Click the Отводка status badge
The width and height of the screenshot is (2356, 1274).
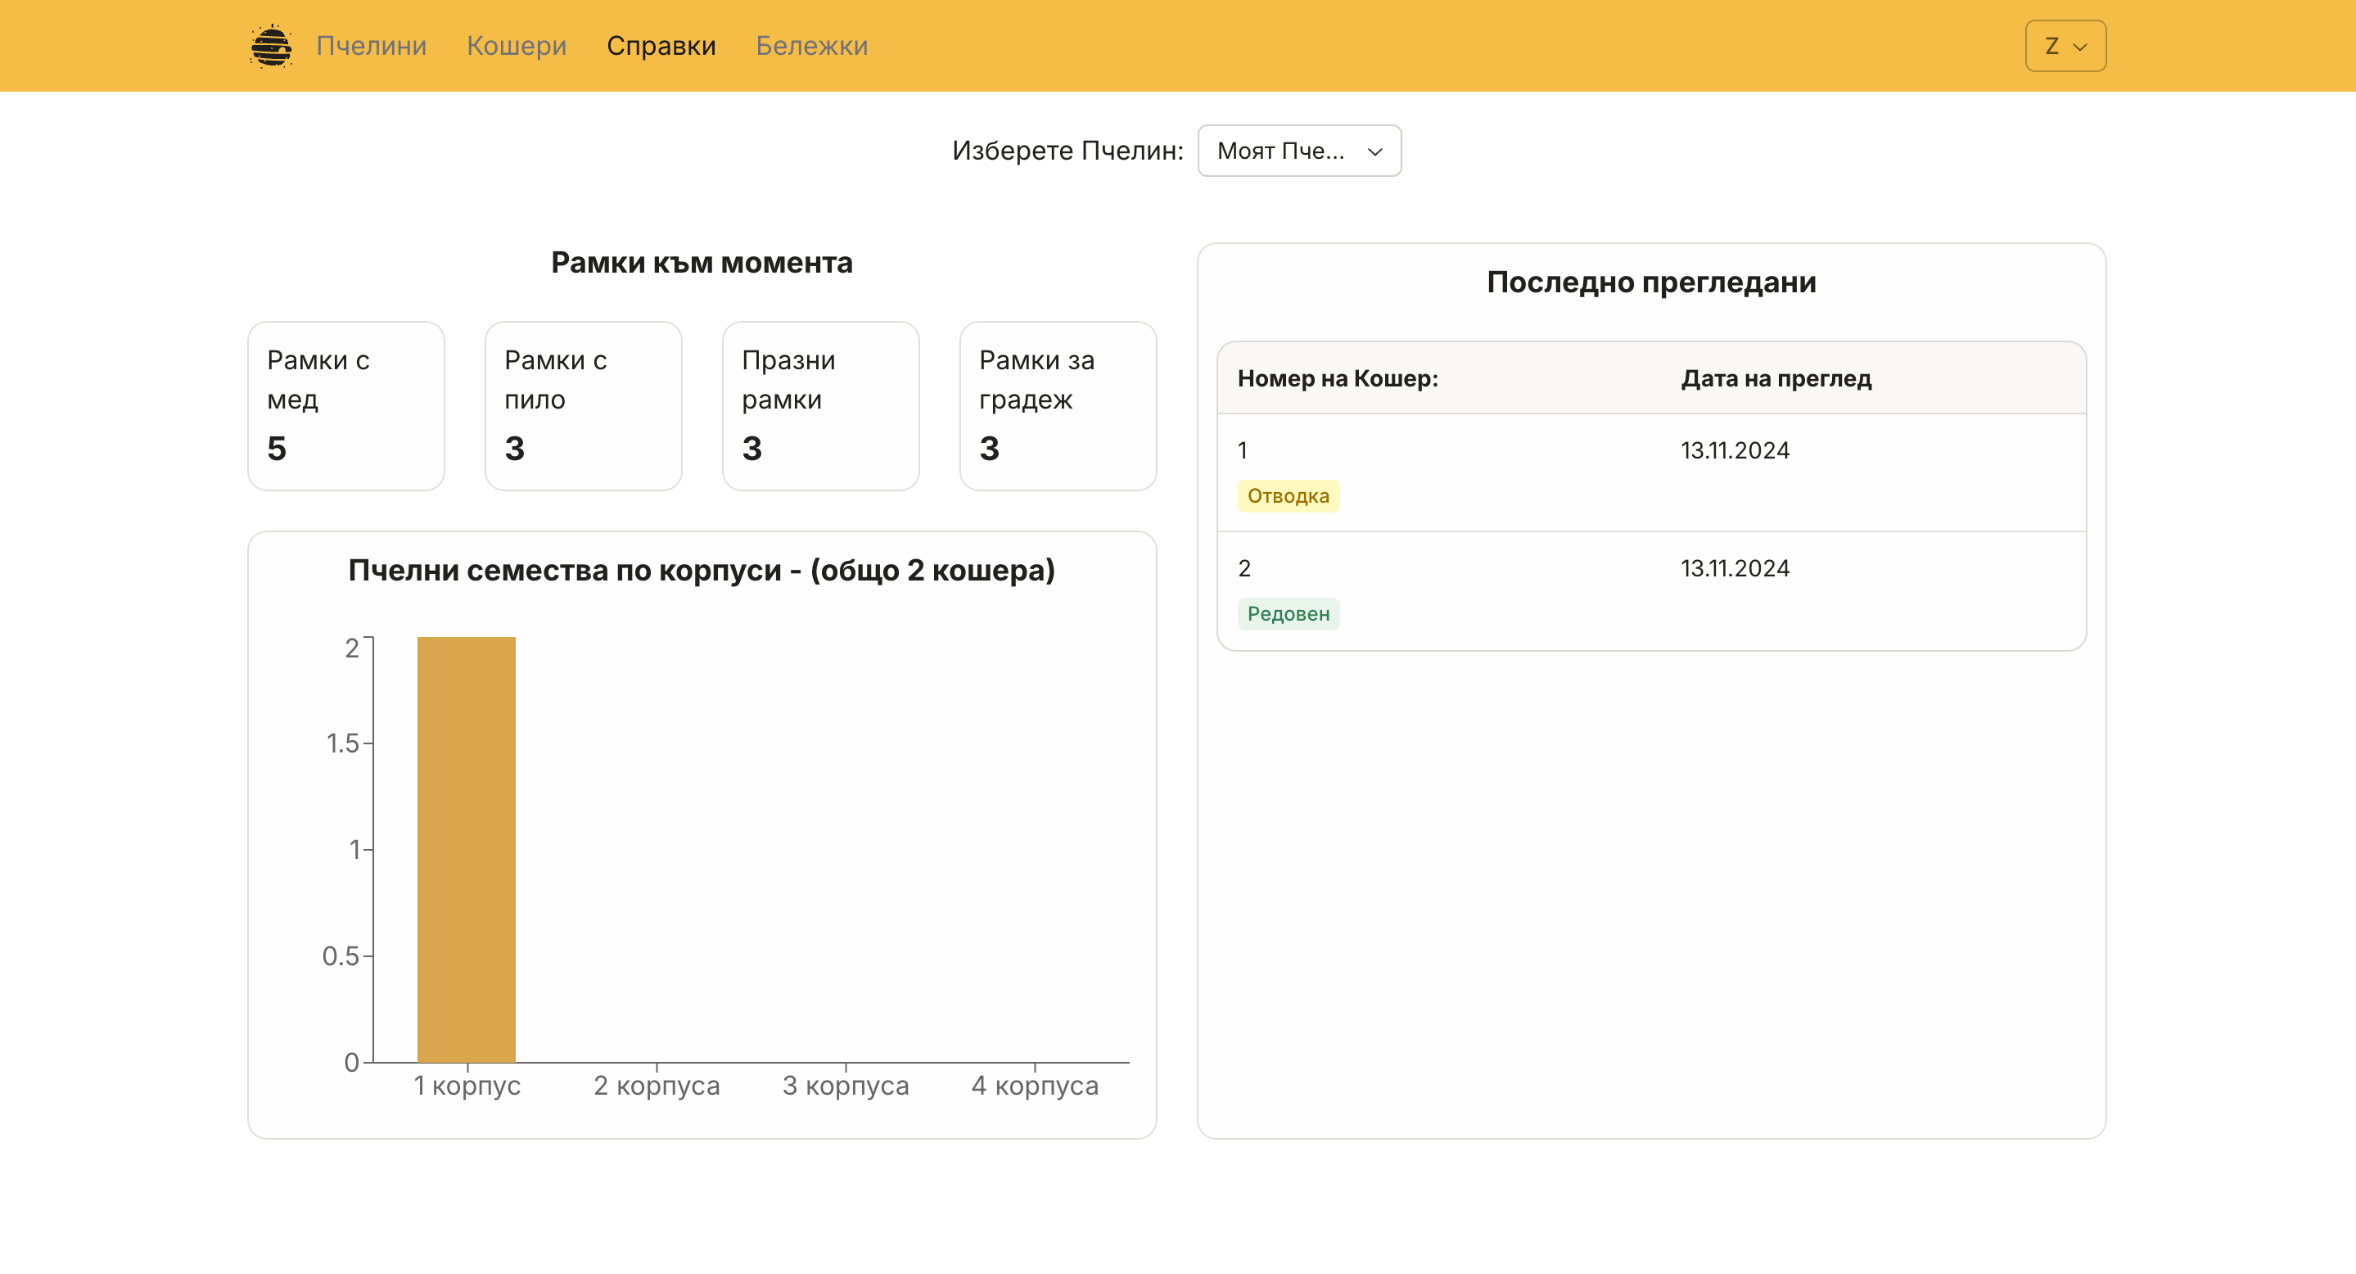(x=1288, y=495)
